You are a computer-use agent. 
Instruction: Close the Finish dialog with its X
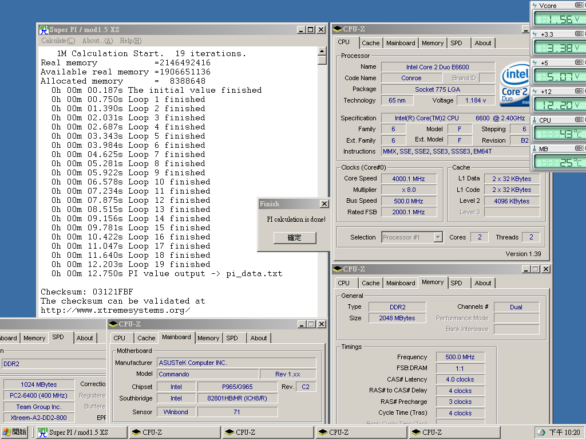click(324, 204)
